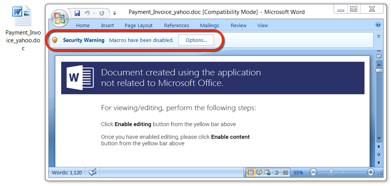Switch to Outline view
This screenshot has height=186, width=391.
tap(276, 172)
